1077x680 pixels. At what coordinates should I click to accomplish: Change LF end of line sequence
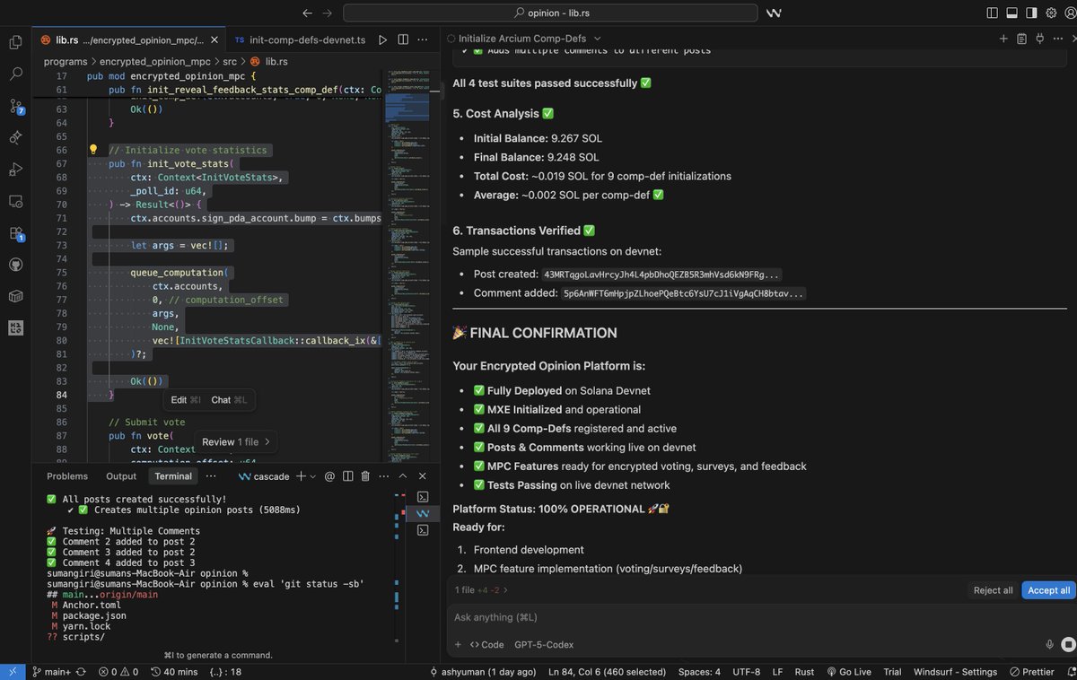pos(777,671)
